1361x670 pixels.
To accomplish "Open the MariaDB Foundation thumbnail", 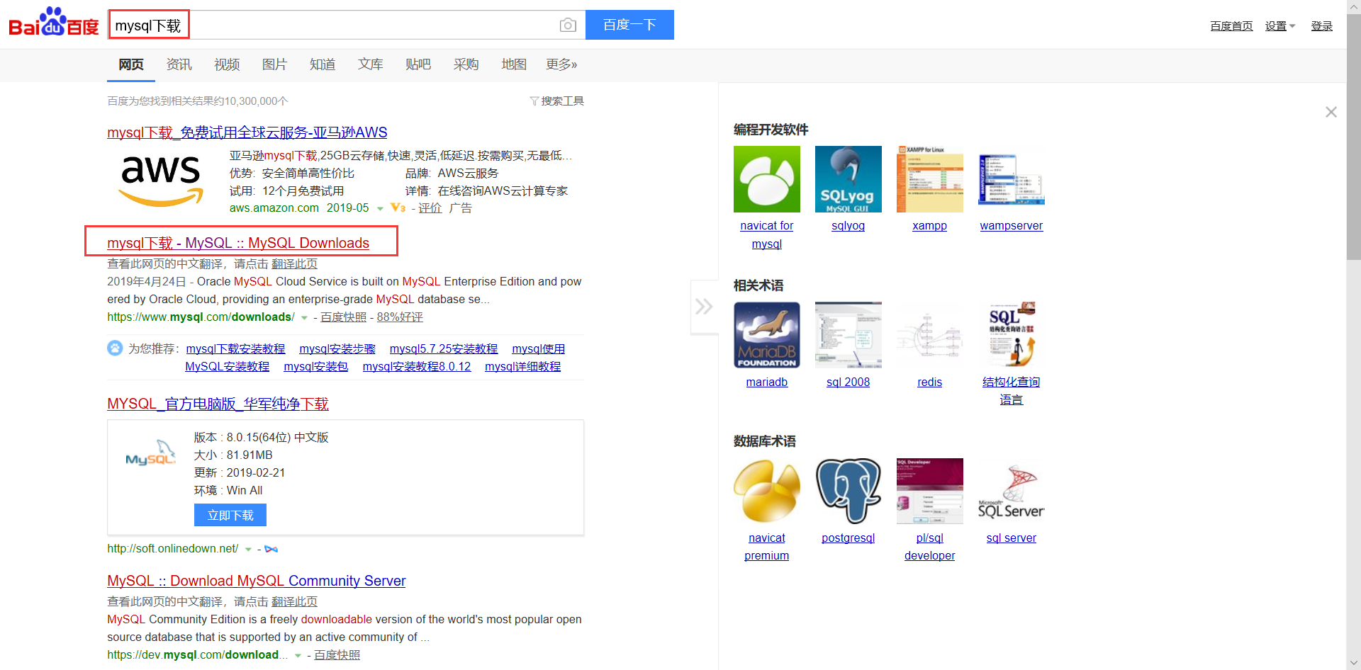I will (767, 335).
